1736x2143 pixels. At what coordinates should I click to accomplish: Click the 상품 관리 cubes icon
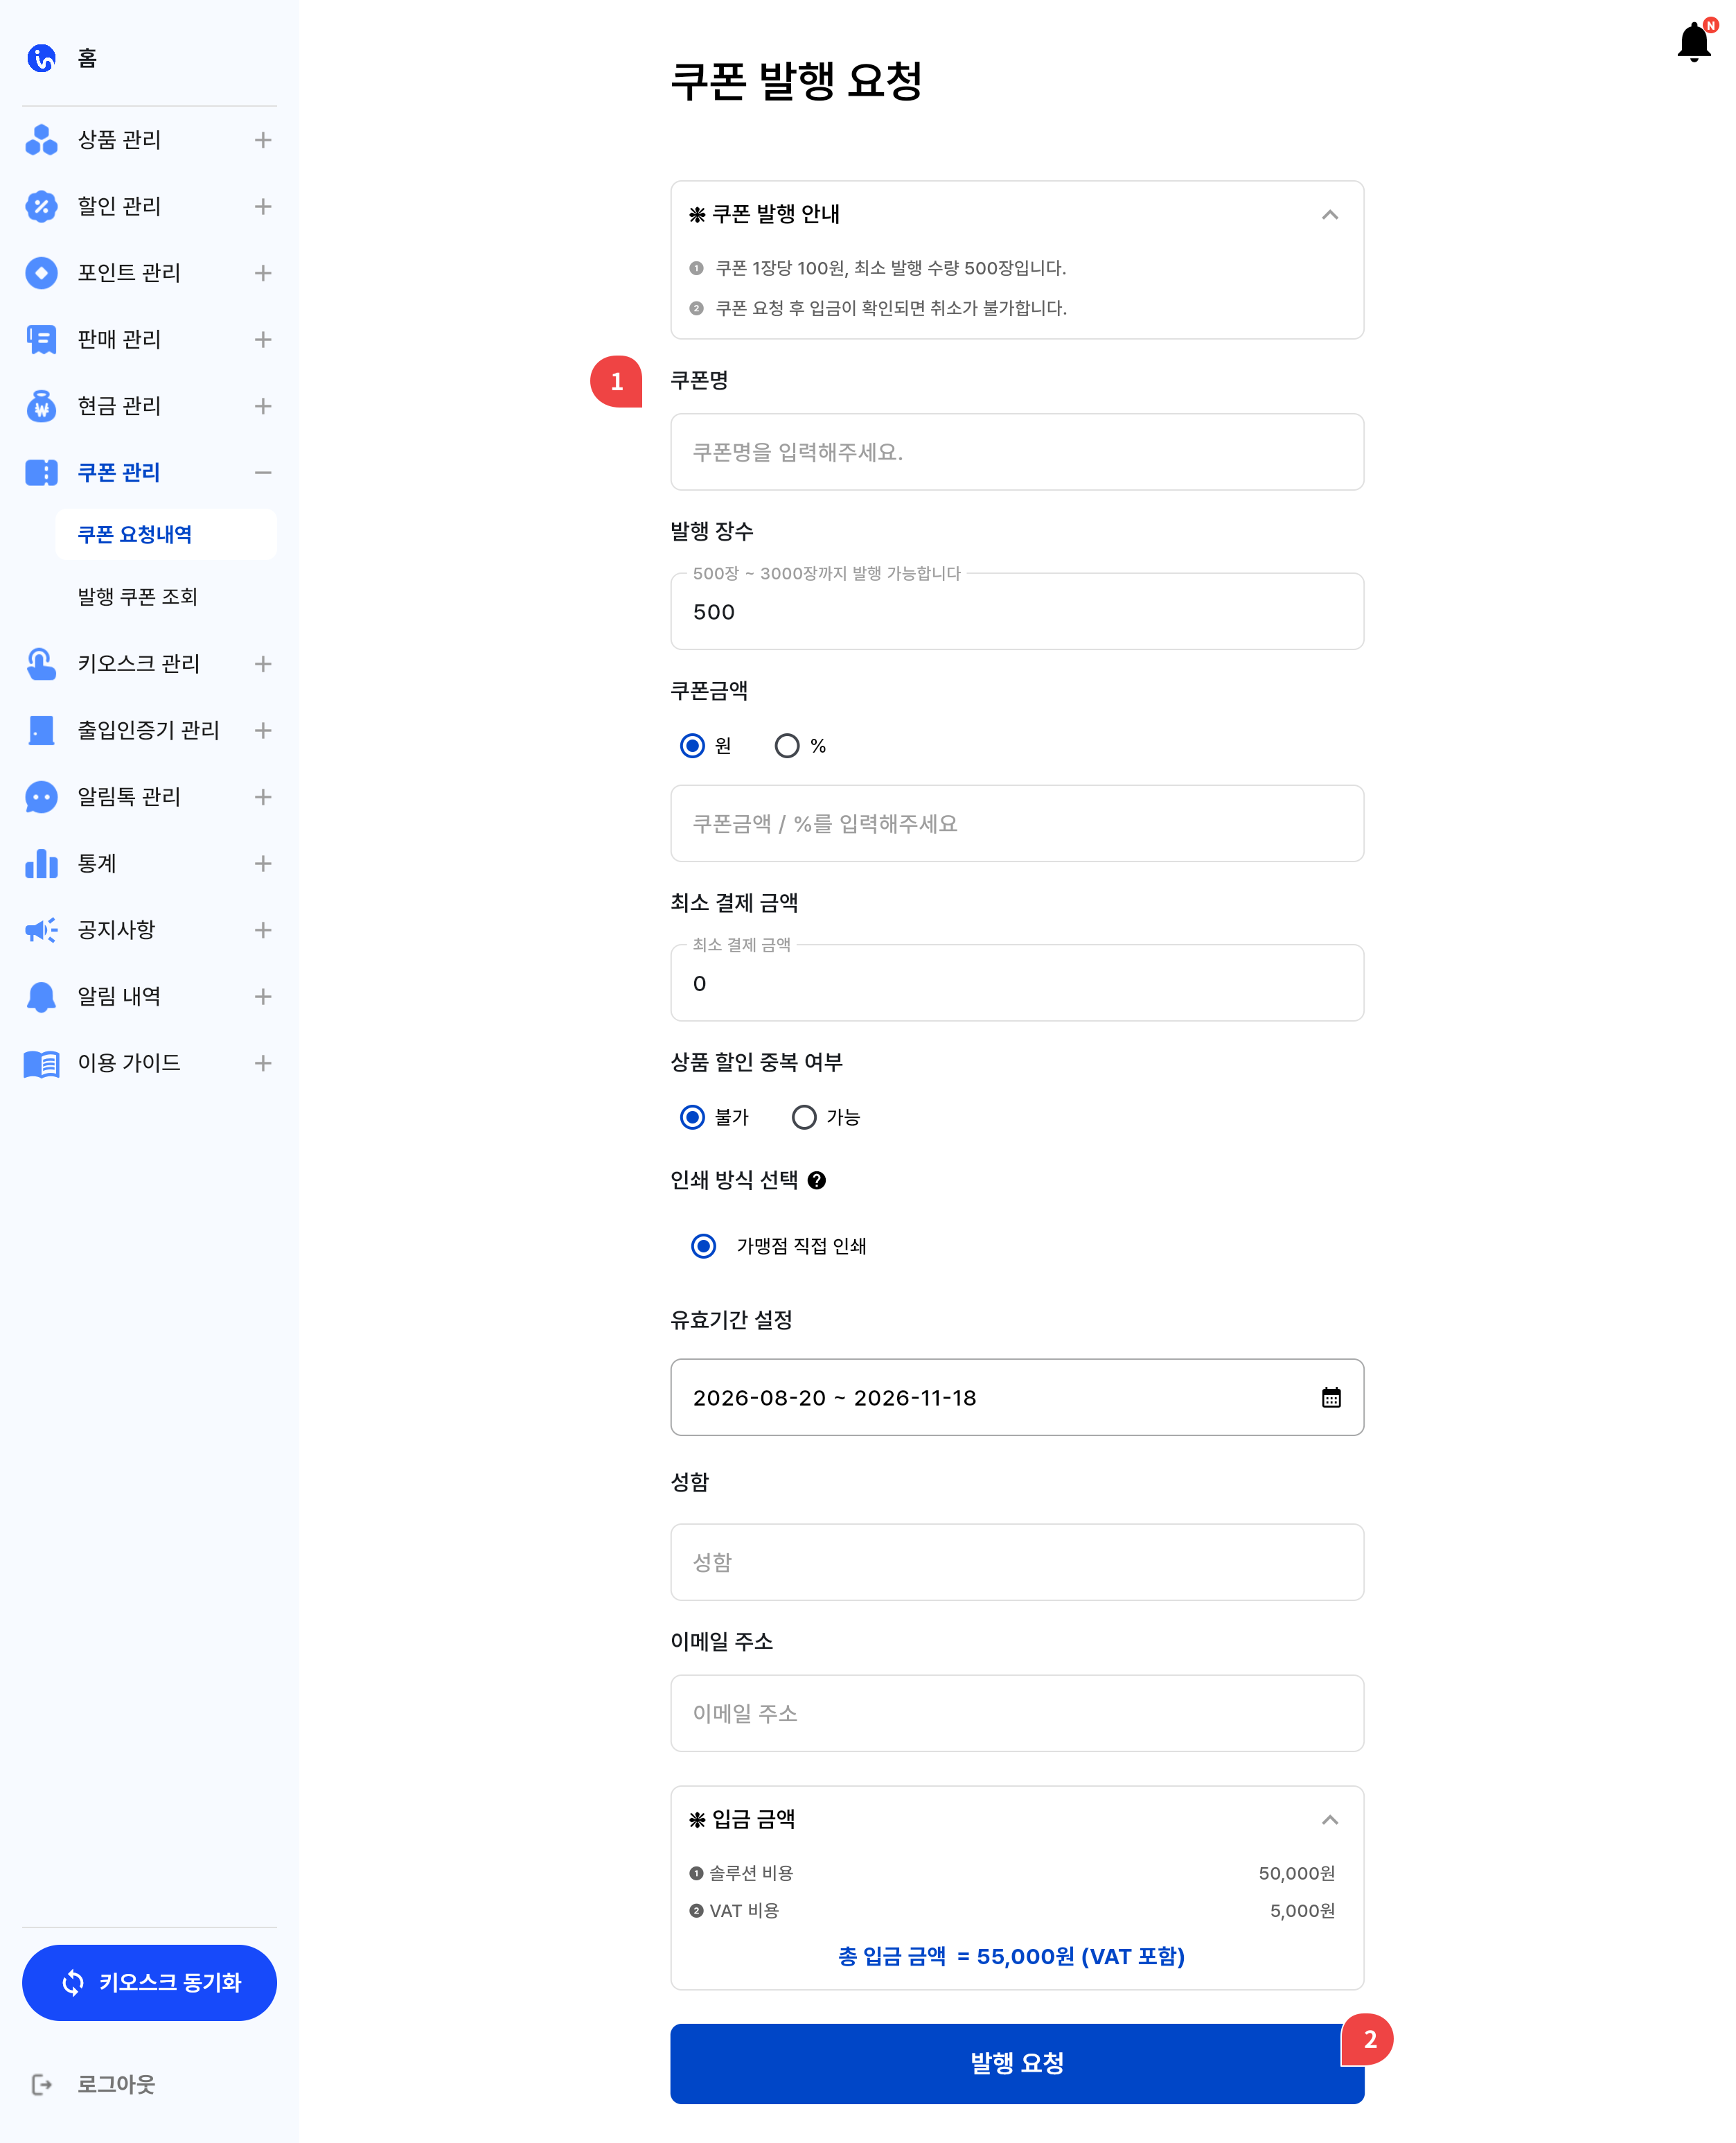(41, 140)
